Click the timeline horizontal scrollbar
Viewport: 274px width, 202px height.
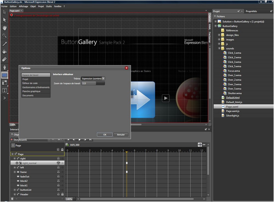(x=137, y=199)
